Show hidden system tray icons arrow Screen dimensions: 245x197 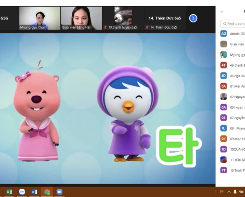click(x=229, y=192)
